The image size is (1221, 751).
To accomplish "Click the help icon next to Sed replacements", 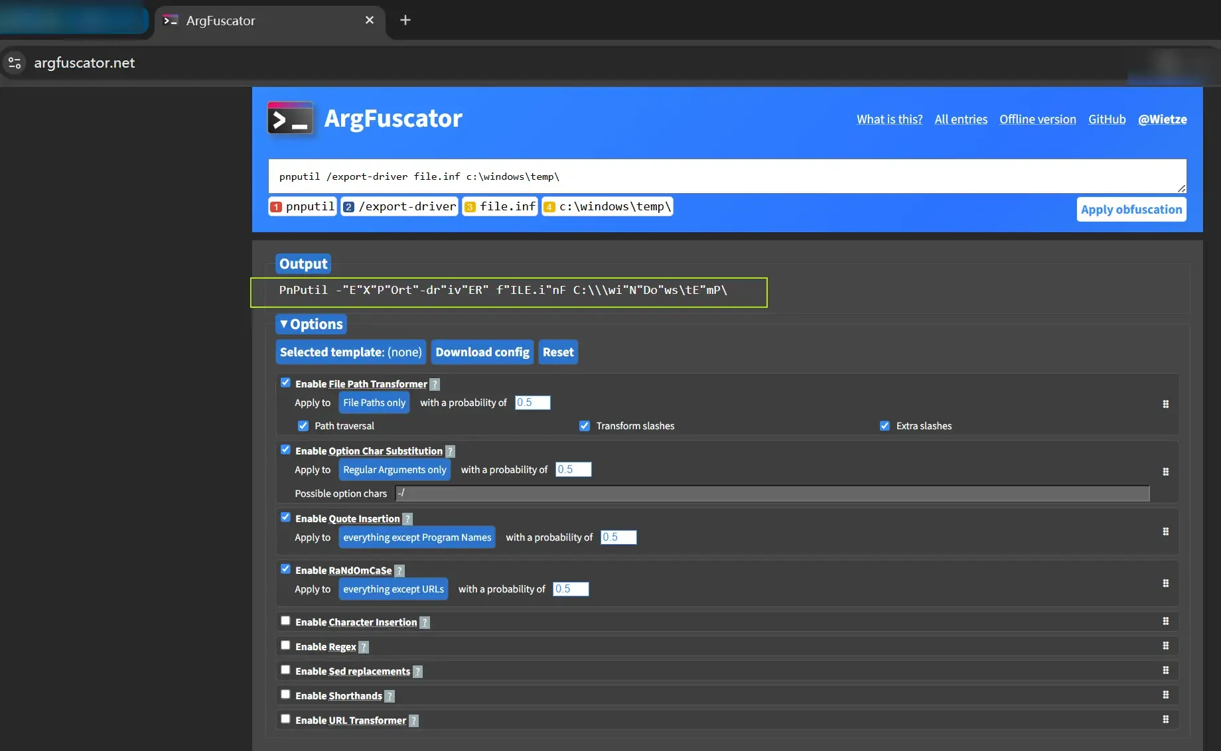I will click(417, 671).
